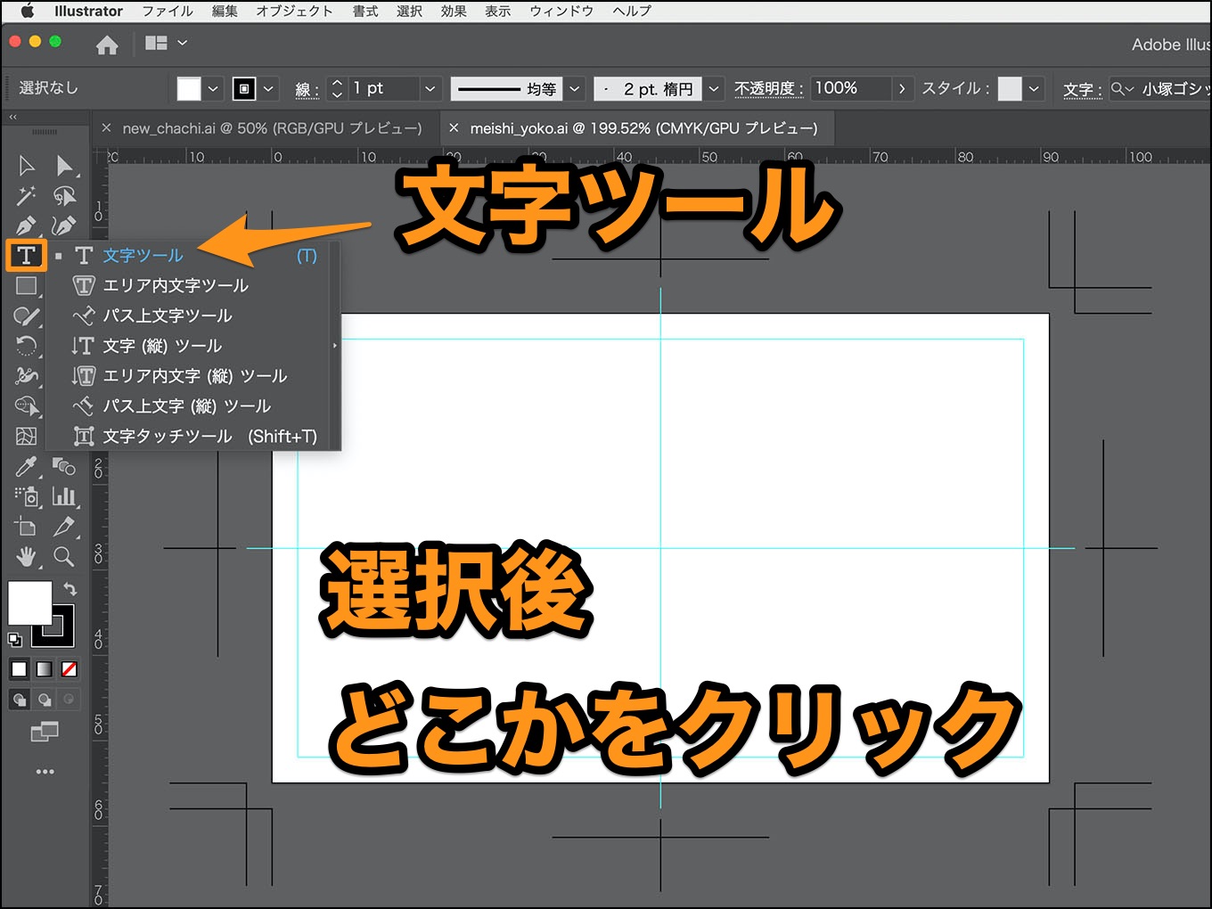Go to the Home screen
Screen dimensions: 1212x909
click(107, 45)
